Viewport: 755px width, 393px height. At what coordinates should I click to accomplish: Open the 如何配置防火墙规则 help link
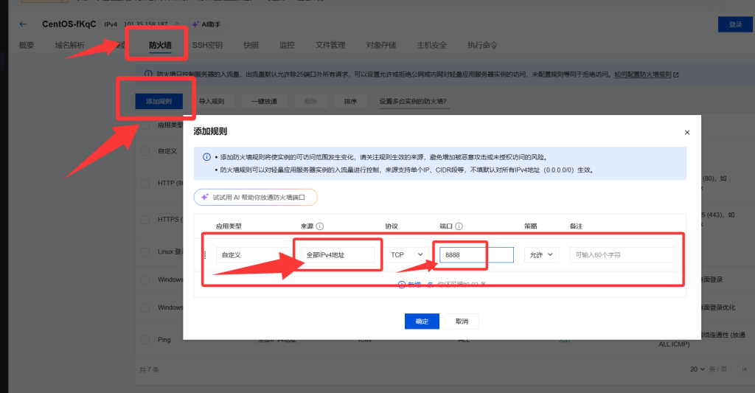point(643,74)
